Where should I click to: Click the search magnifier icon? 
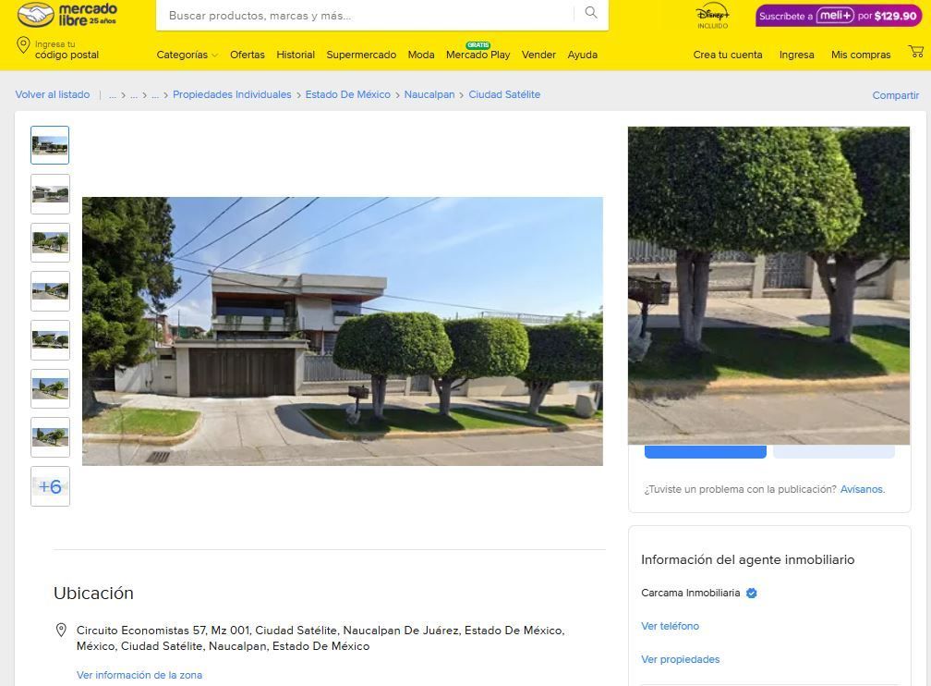coord(591,13)
